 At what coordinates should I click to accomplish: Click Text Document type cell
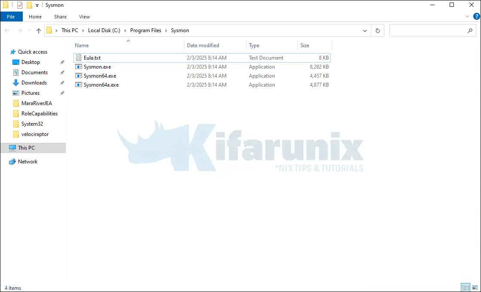pyautogui.click(x=266, y=57)
